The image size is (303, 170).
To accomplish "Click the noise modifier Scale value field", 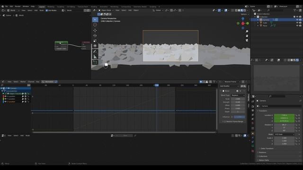I will click(x=238, y=99).
